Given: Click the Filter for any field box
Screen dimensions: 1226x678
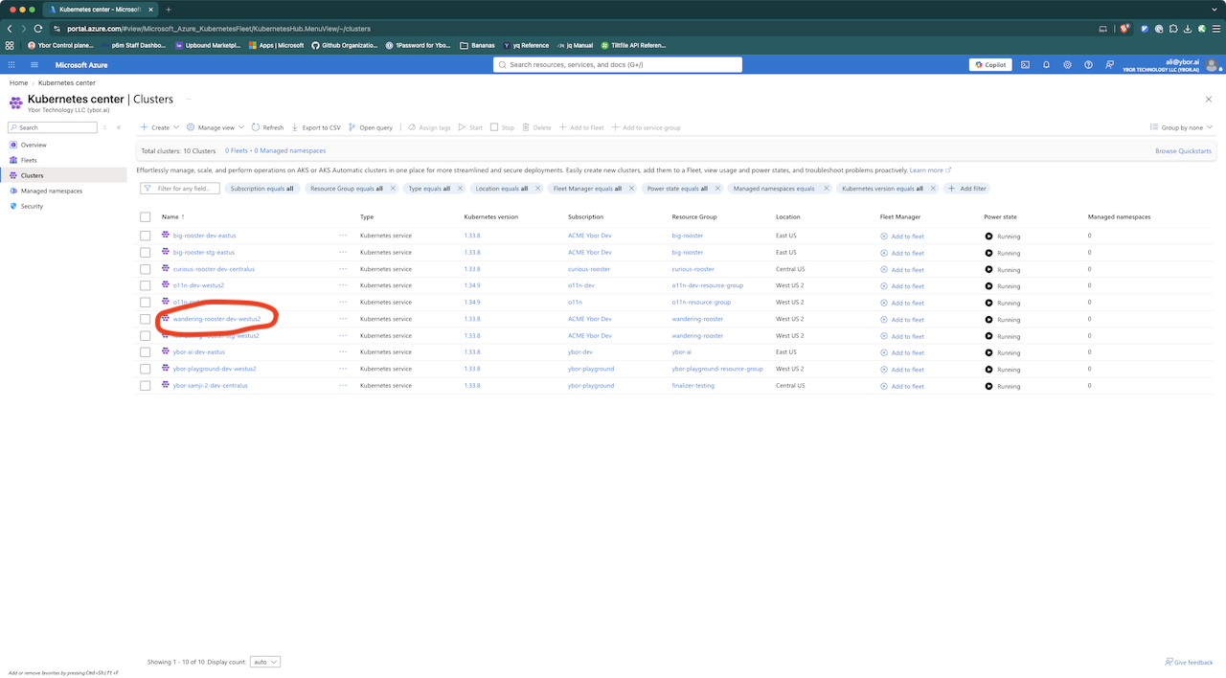Looking at the screenshot, I should [x=180, y=189].
